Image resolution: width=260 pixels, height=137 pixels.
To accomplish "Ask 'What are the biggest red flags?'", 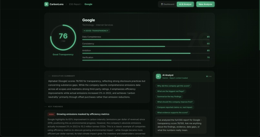I will click(171, 91).
